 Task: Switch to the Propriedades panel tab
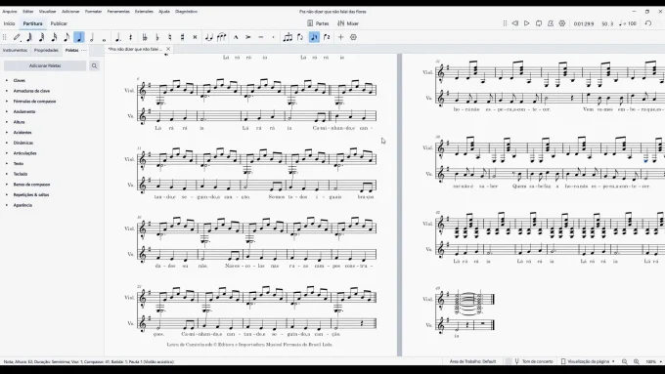pos(46,50)
